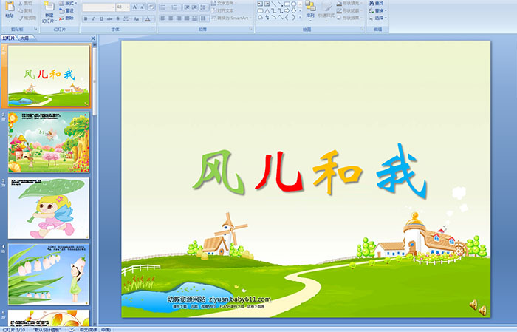Toggle the Bullets list button
This screenshot has width=517, height=332.
[x=164, y=7]
